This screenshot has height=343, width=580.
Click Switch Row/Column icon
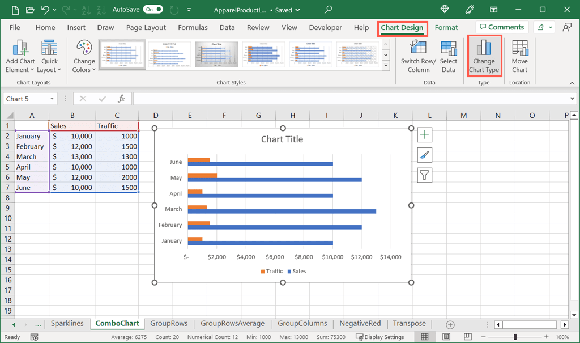418,57
